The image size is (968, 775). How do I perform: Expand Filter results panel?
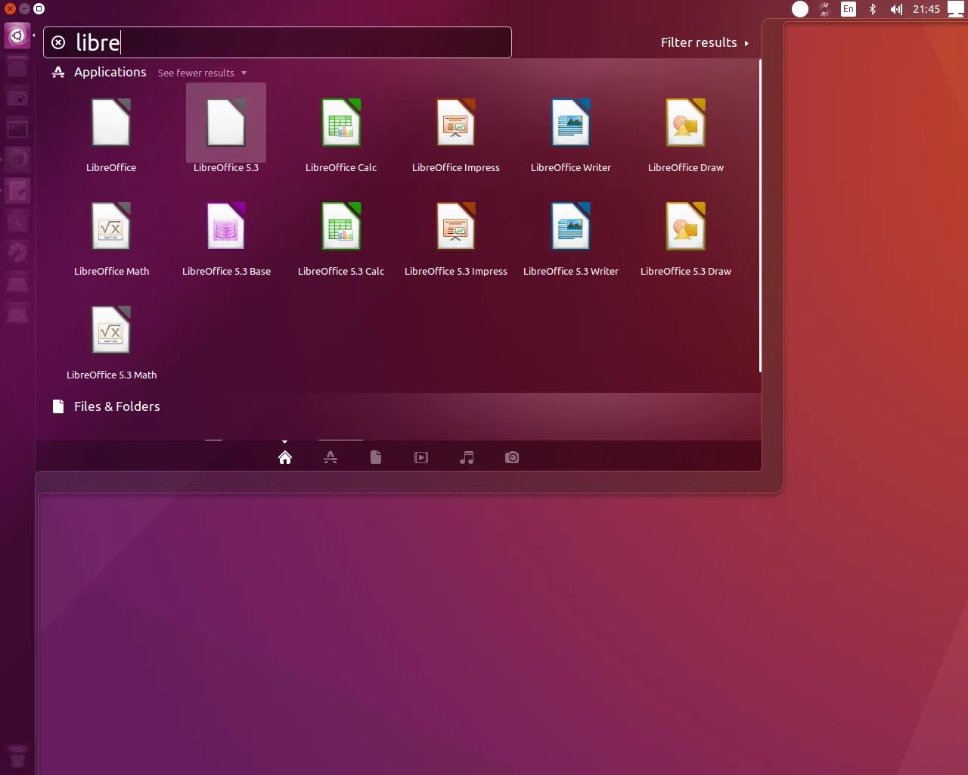click(705, 42)
